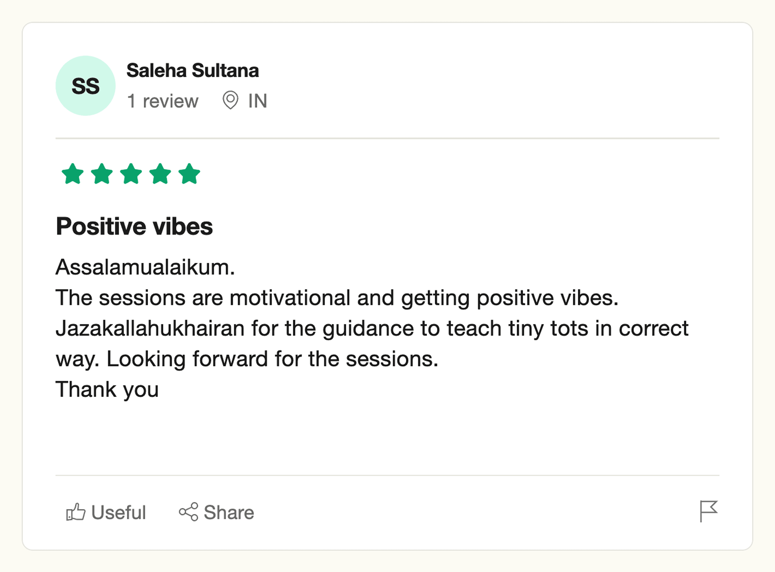Click the 'Thank you' closing line
The height and width of the screenshot is (572, 775).
pos(107,390)
